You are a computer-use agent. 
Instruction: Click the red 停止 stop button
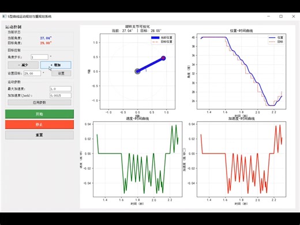pyautogui.click(x=39, y=125)
